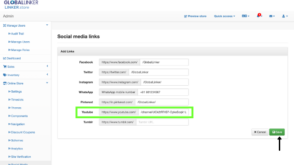This screenshot has height=165, width=294.
Task: Click the WhatsApp number input field
Action: 163,92
